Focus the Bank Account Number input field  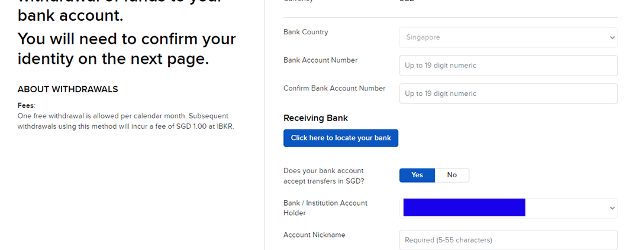pyautogui.click(x=508, y=65)
